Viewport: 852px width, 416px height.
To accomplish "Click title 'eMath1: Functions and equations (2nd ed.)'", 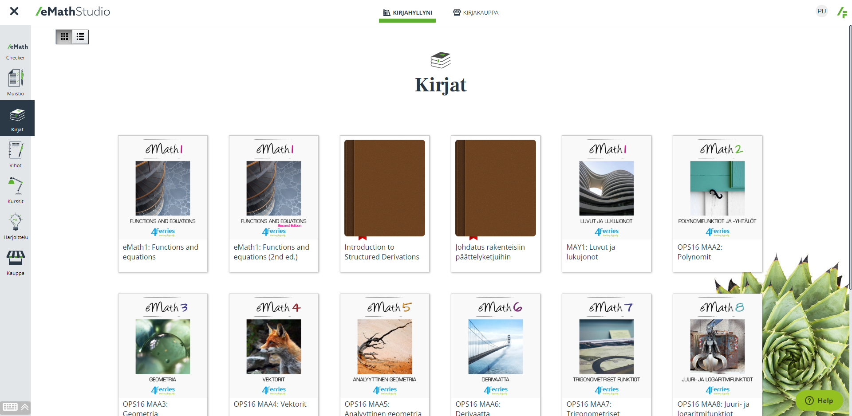I will point(272,252).
